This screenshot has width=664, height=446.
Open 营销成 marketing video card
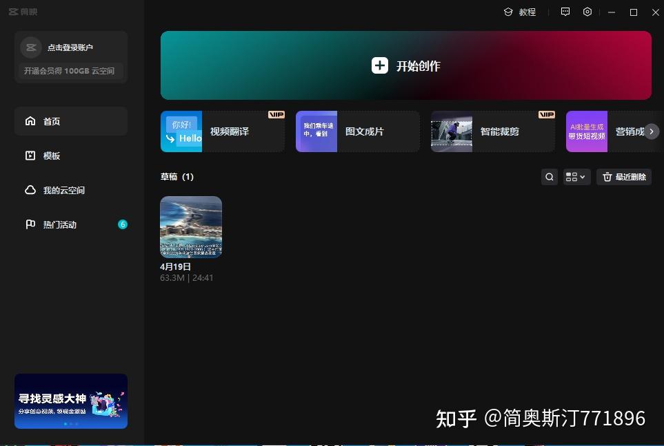[615, 131]
